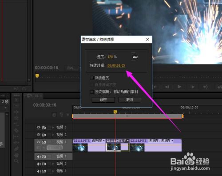
Task: Select the Hand tool
Action: tap(16, 155)
